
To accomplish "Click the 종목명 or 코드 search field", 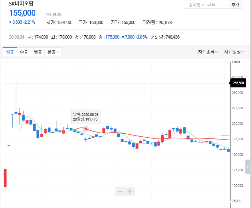I will click(x=207, y=4).
